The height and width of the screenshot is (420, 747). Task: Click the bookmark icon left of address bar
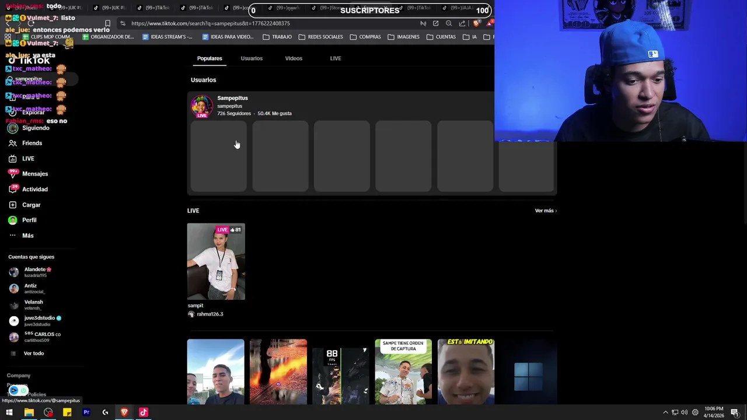point(107,23)
